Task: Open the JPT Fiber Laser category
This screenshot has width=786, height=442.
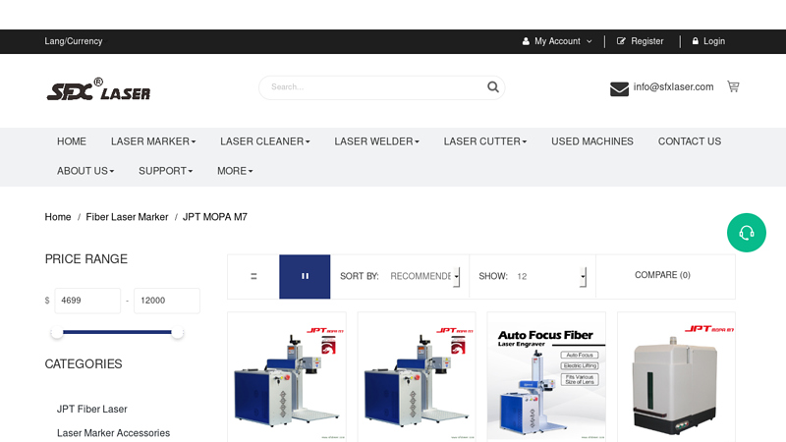Action: (x=91, y=409)
